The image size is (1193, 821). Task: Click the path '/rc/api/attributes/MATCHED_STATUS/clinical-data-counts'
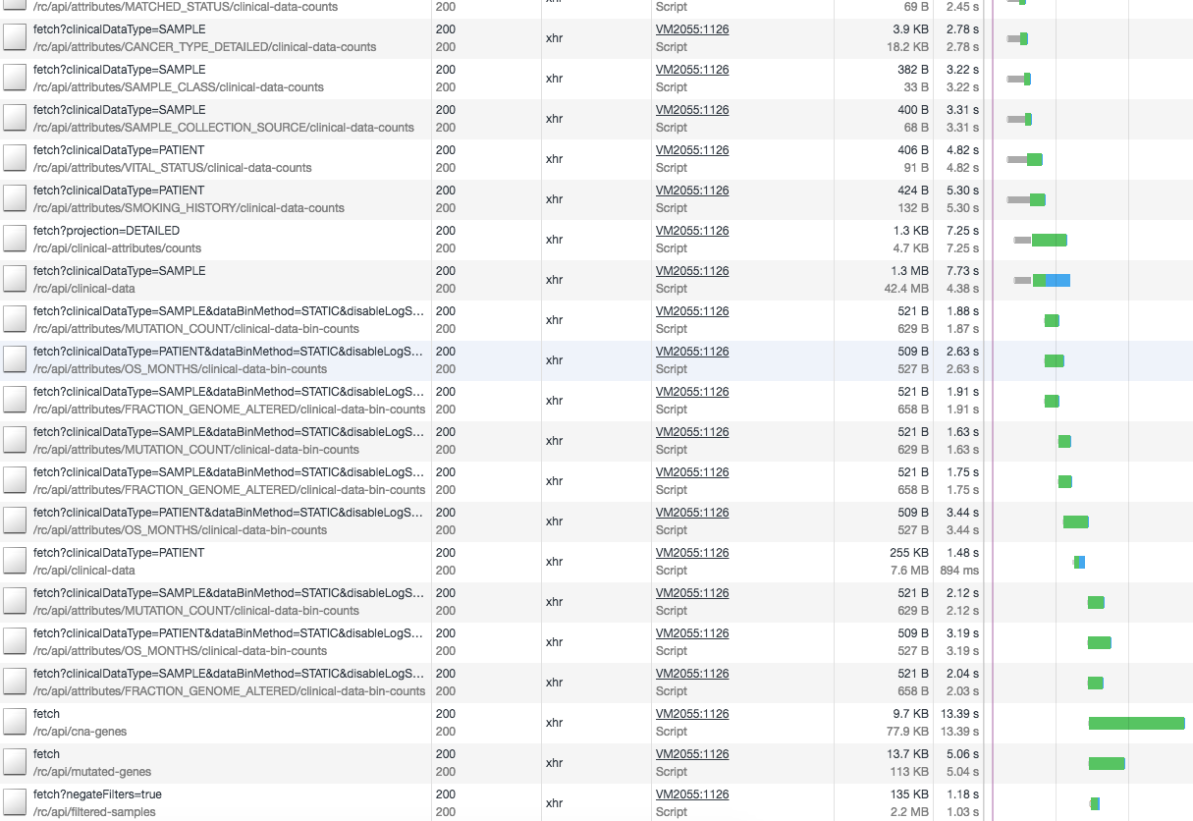click(x=185, y=7)
